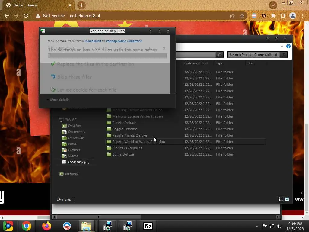Open the Chrome three-dot menu
309x232 pixels.
pos(302,16)
